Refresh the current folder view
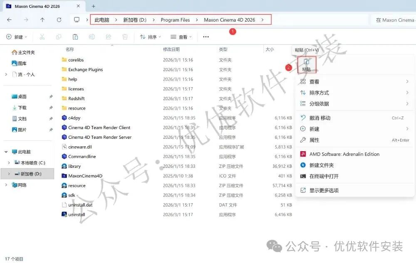The height and width of the screenshot is (263, 416). click(59, 20)
